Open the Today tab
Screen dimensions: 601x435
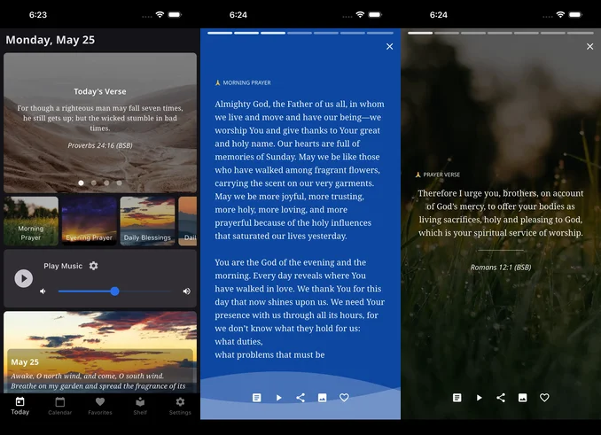pos(20,407)
